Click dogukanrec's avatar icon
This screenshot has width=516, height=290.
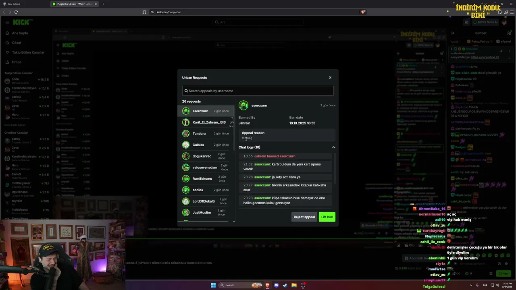186,156
